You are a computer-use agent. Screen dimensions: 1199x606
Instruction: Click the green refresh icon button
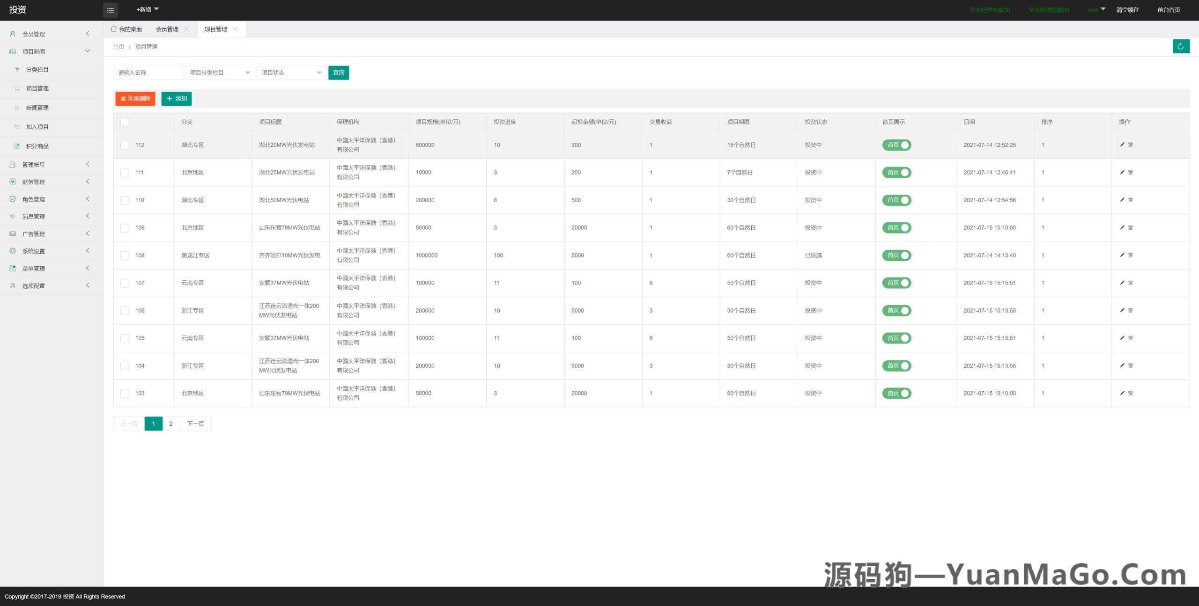[1180, 46]
